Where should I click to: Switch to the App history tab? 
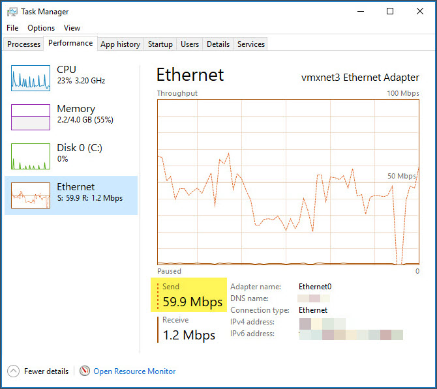coord(120,44)
